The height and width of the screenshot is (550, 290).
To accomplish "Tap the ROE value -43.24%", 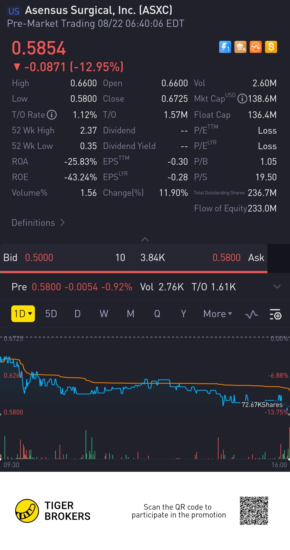I will tap(81, 177).
